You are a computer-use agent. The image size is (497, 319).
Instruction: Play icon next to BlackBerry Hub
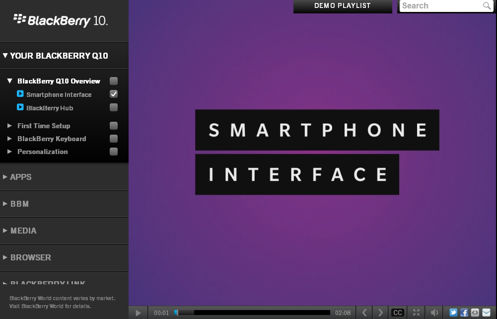pos(20,107)
